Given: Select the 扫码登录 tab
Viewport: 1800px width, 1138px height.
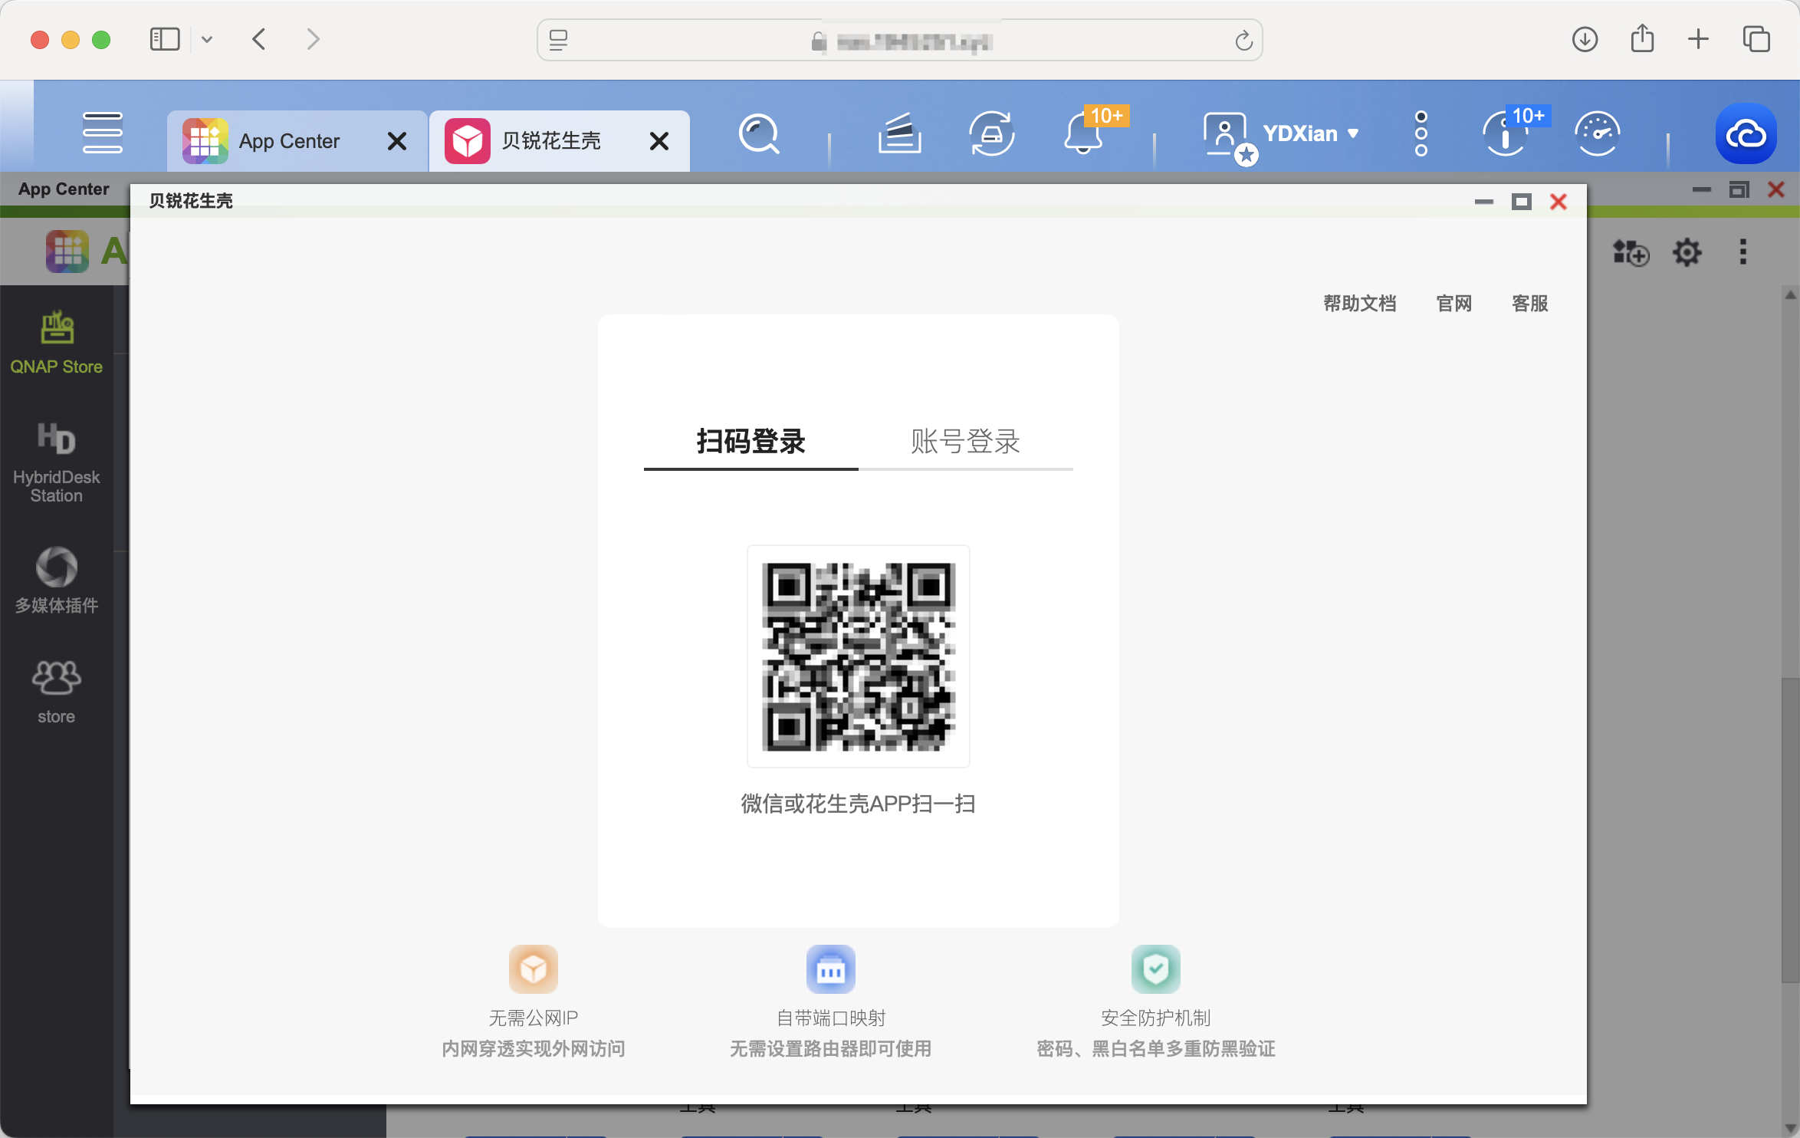Looking at the screenshot, I should (751, 442).
